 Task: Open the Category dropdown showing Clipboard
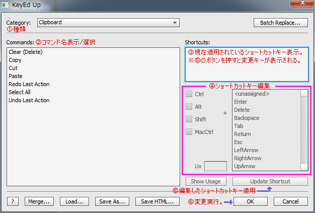point(108,23)
